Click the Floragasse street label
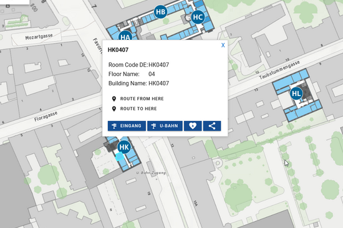This screenshot has width=343, height=228. (x=46, y=116)
